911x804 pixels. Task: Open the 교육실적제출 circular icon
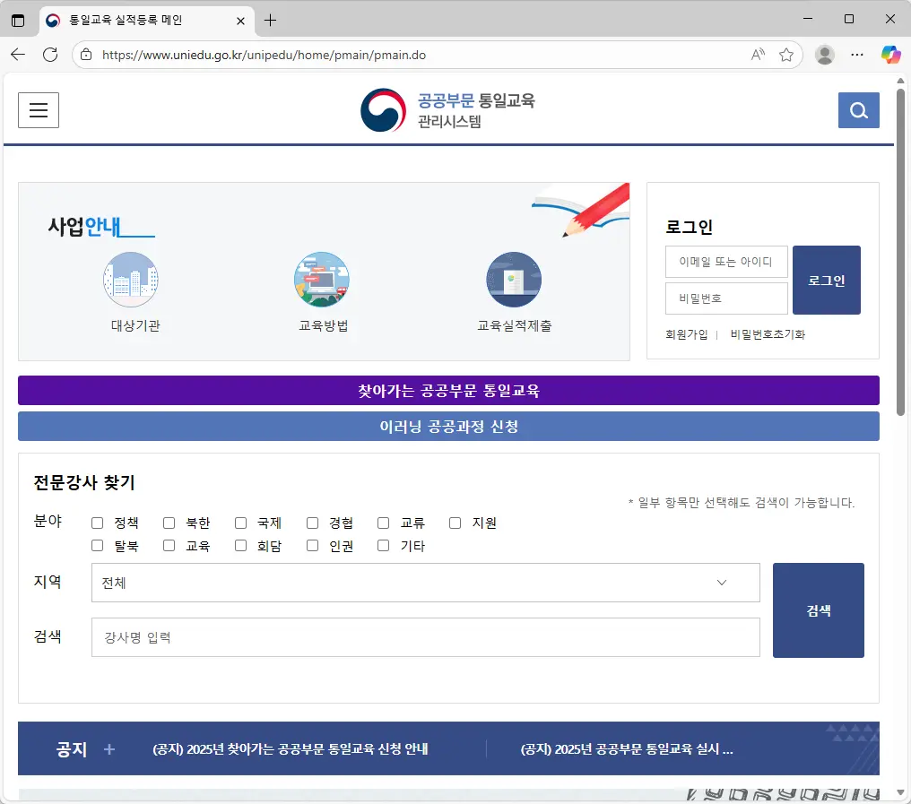point(514,280)
